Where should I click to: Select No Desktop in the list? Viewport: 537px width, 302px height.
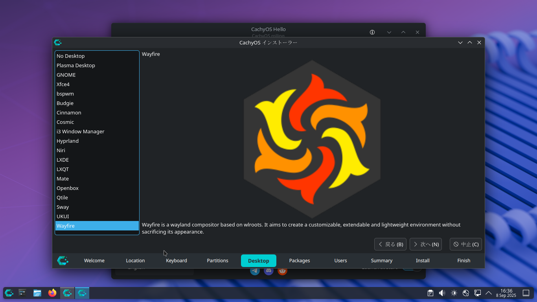[x=97, y=56]
